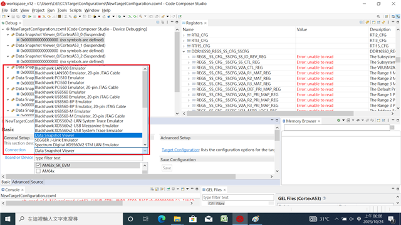Close the Debug view tab
The width and height of the screenshot is (401, 225).
(x=20, y=23)
